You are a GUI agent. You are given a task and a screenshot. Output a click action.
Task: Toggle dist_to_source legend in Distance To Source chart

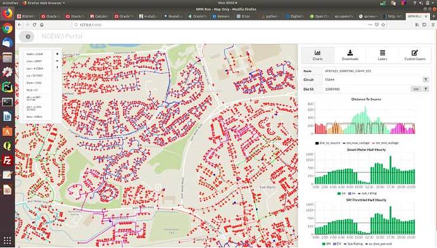328,143
